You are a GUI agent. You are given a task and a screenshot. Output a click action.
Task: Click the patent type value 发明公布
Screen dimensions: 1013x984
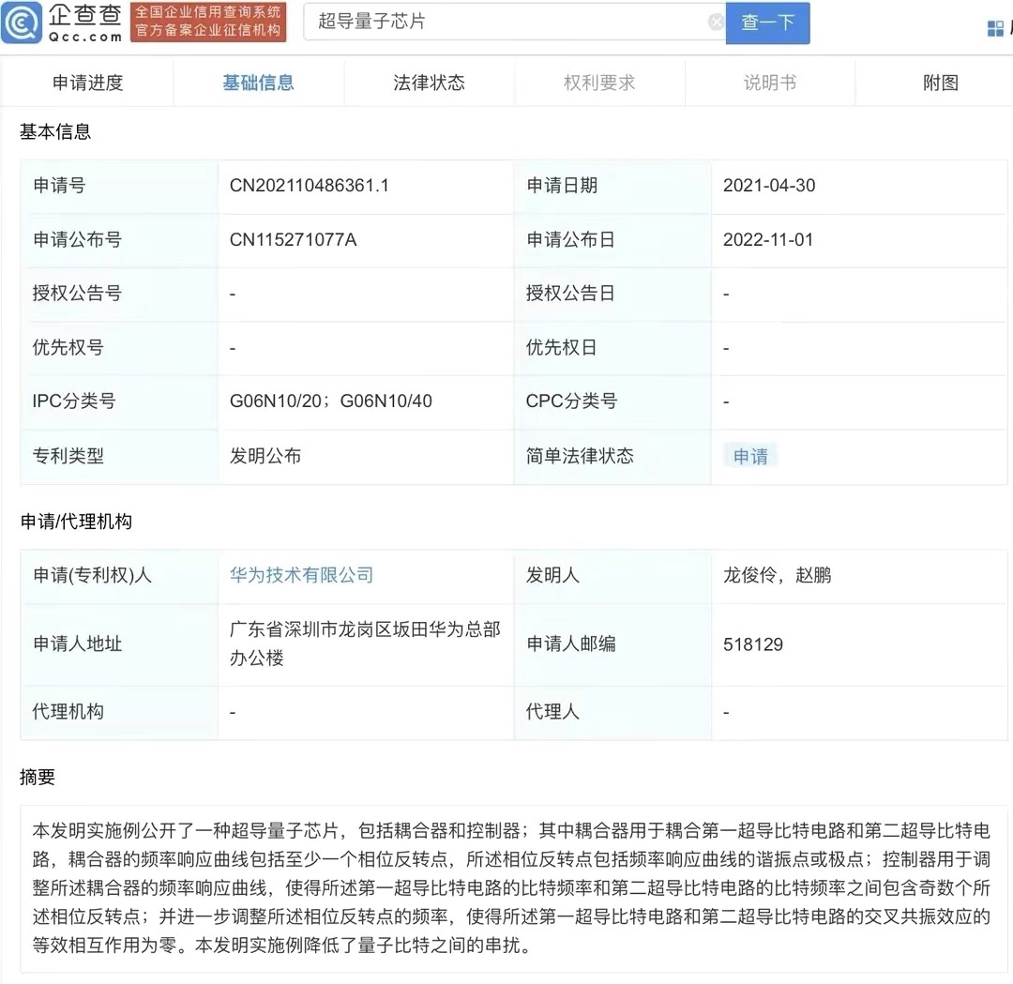point(265,456)
